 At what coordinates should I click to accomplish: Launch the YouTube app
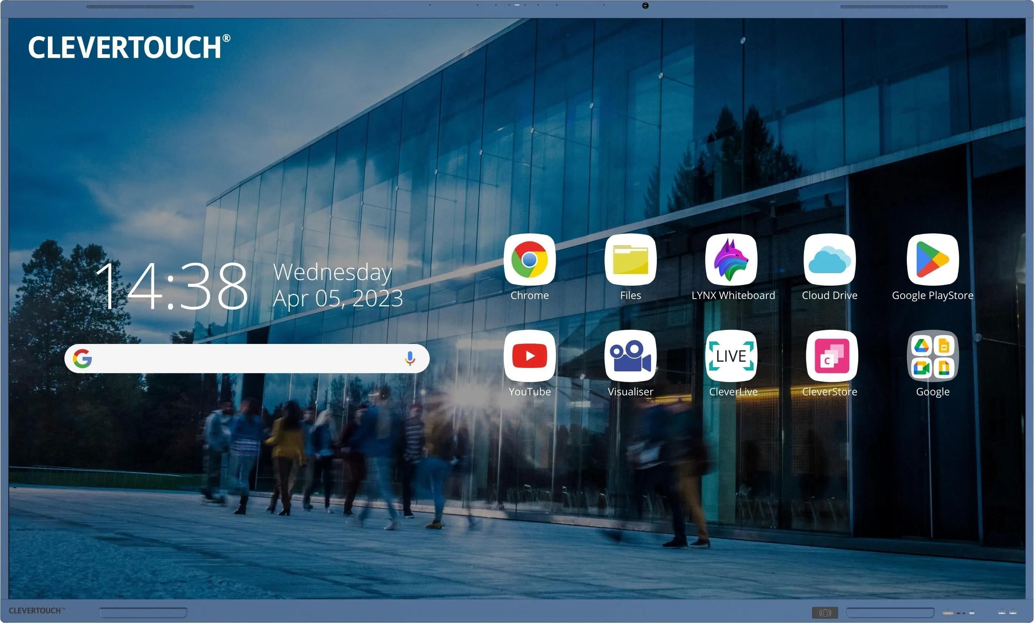(529, 356)
